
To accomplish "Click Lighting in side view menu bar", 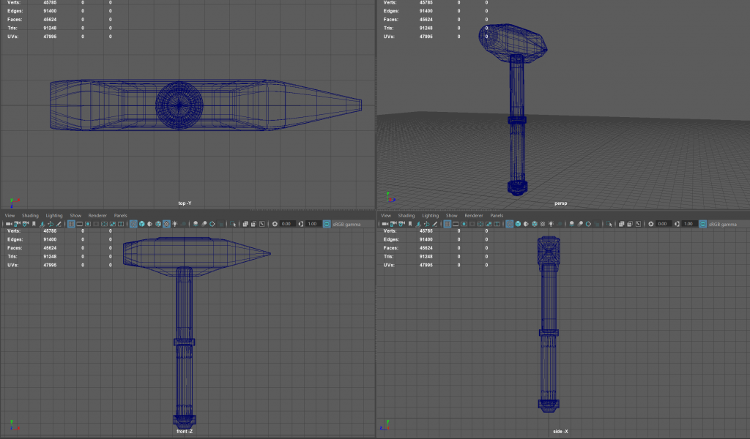I will pyautogui.click(x=431, y=216).
